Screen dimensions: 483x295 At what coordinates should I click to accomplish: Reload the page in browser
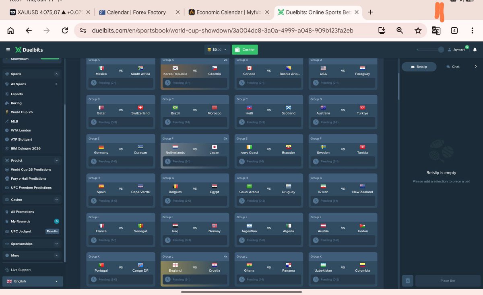pyautogui.click(x=65, y=30)
